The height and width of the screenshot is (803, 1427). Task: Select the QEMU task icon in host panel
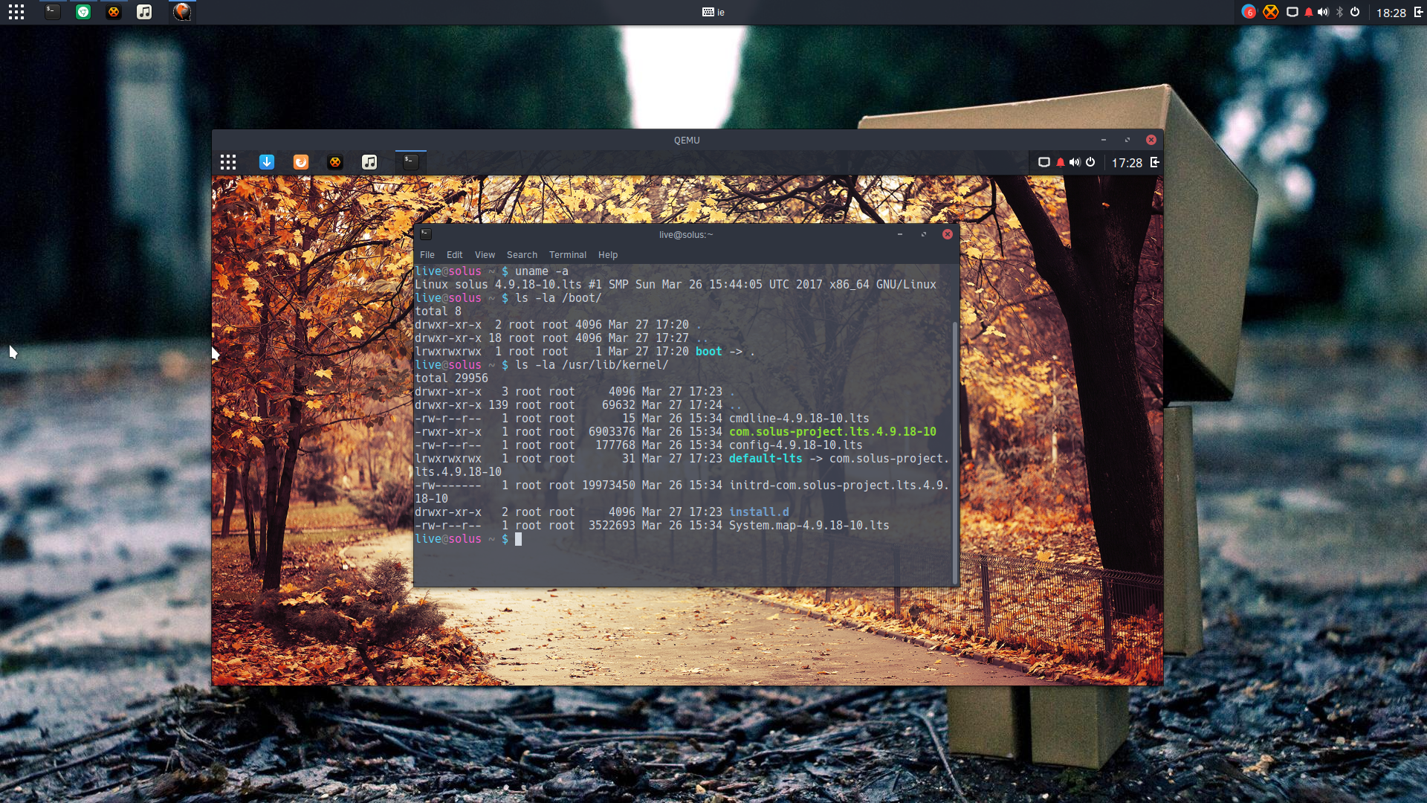coord(182,12)
